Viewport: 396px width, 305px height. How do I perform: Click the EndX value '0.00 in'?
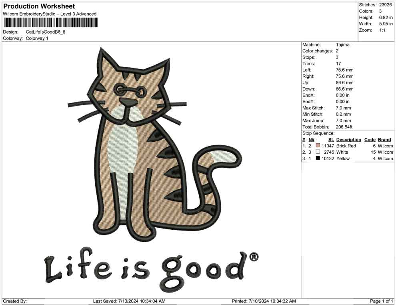(342, 95)
